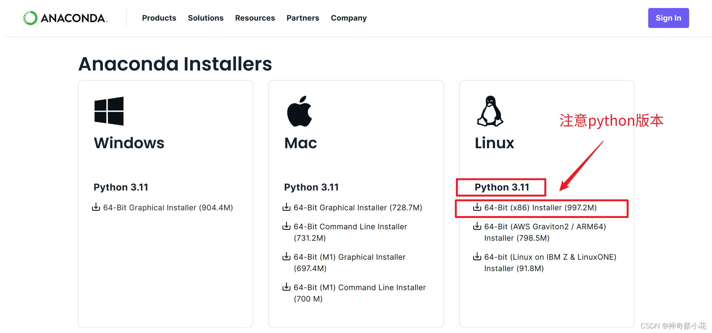
Task: Click the Linux penguin icon
Action: 490,111
